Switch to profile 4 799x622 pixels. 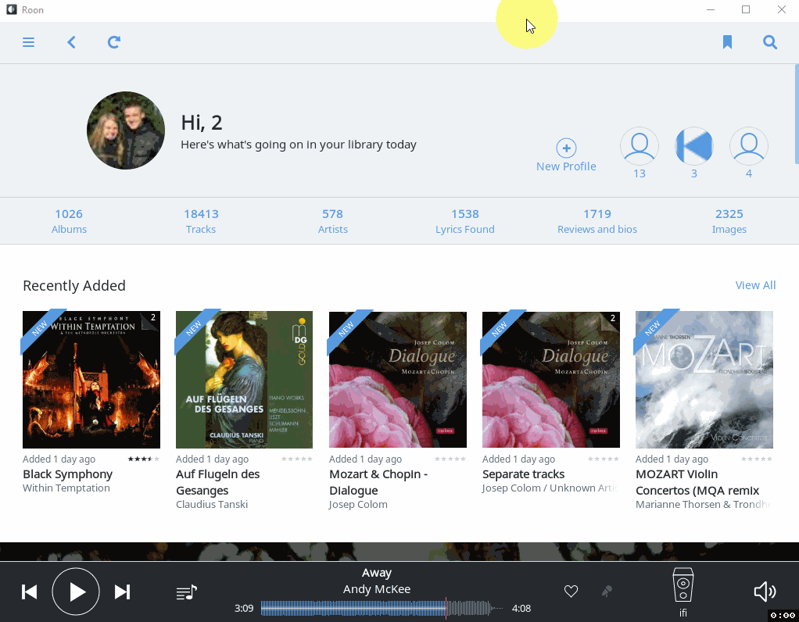(748, 146)
